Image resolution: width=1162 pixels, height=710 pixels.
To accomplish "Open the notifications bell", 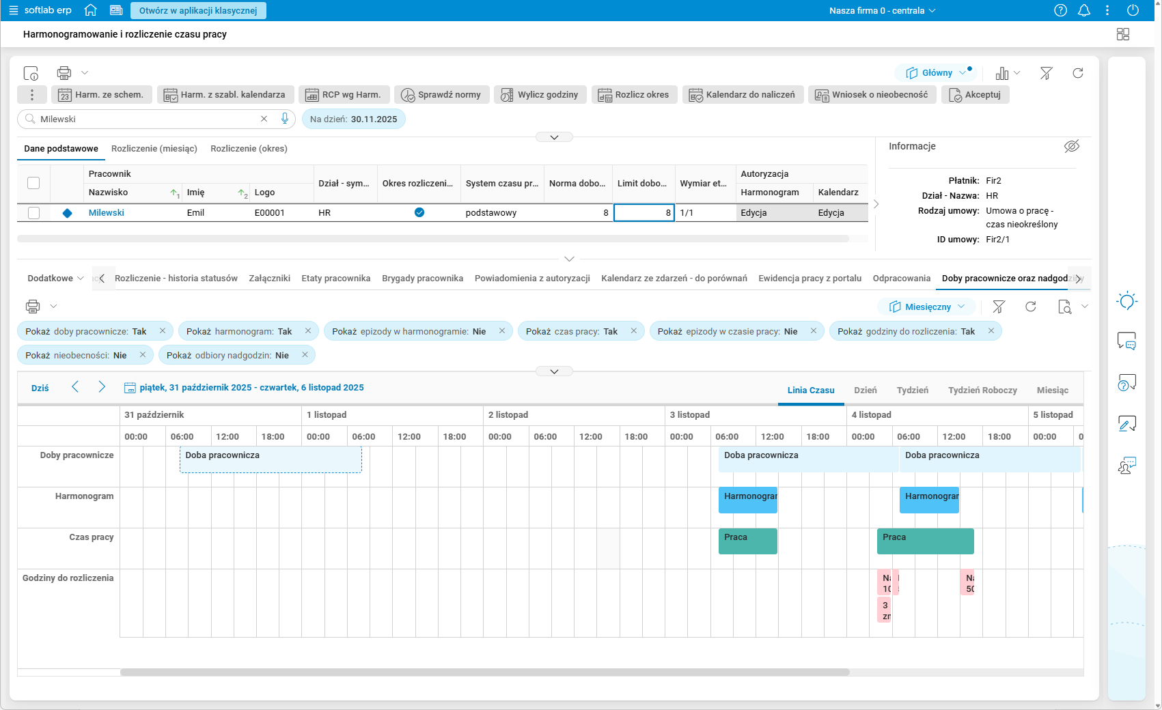I will coord(1084,10).
